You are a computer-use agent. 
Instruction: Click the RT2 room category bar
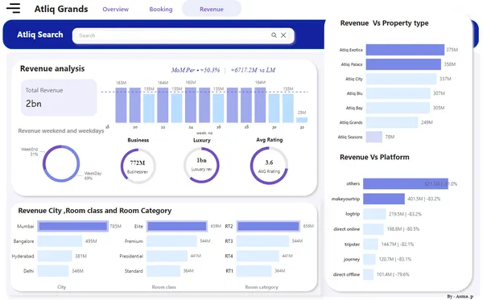pyautogui.click(x=268, y=226)
